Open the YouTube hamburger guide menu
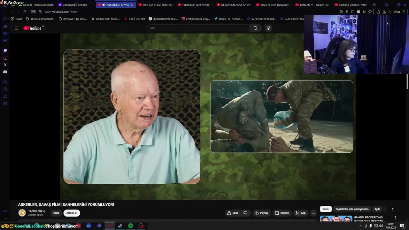This screenshot has height=230, width=409. coord(17,28)
